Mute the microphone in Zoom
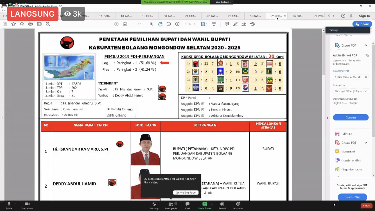 [x=9, y=205]
